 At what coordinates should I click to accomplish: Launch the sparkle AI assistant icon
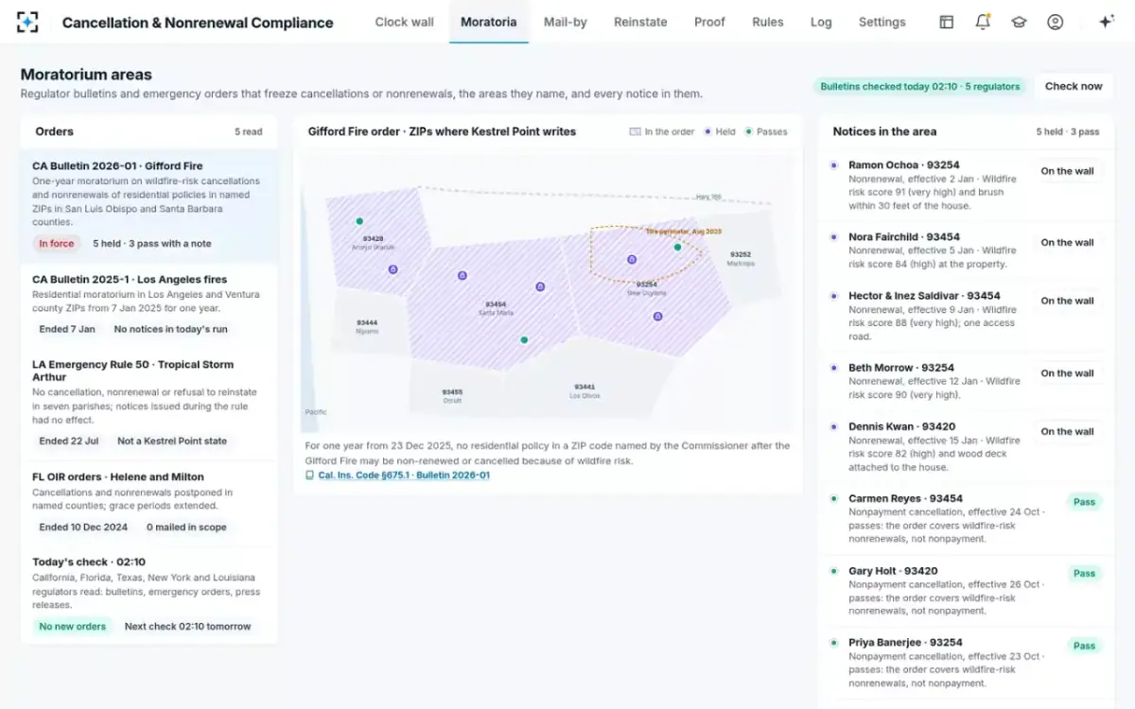[1106, 22]
